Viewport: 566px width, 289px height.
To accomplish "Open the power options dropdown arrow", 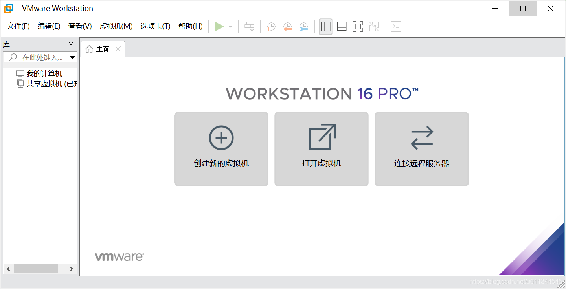I will click(x=230, y=27).
